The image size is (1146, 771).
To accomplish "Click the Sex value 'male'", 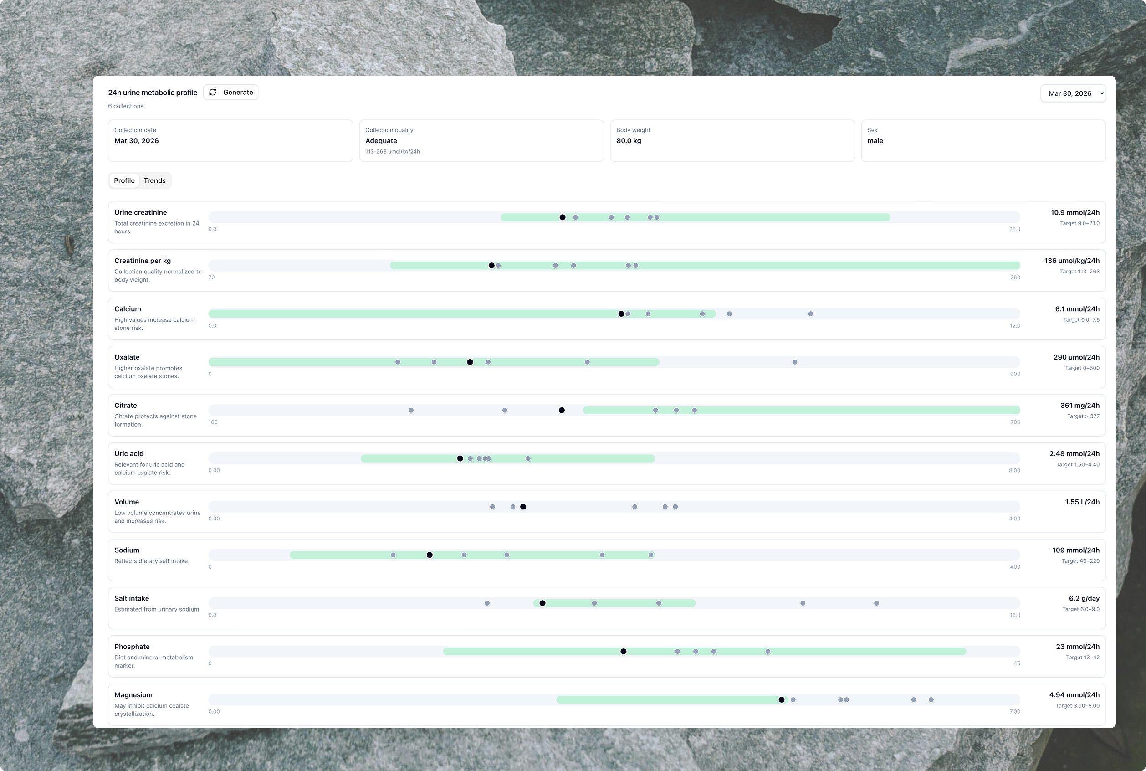I will pyautogui.click(x=875, y=141).
